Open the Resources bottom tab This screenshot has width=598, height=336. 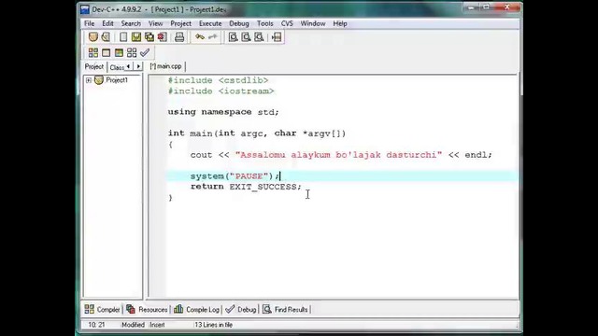(147, 309)
